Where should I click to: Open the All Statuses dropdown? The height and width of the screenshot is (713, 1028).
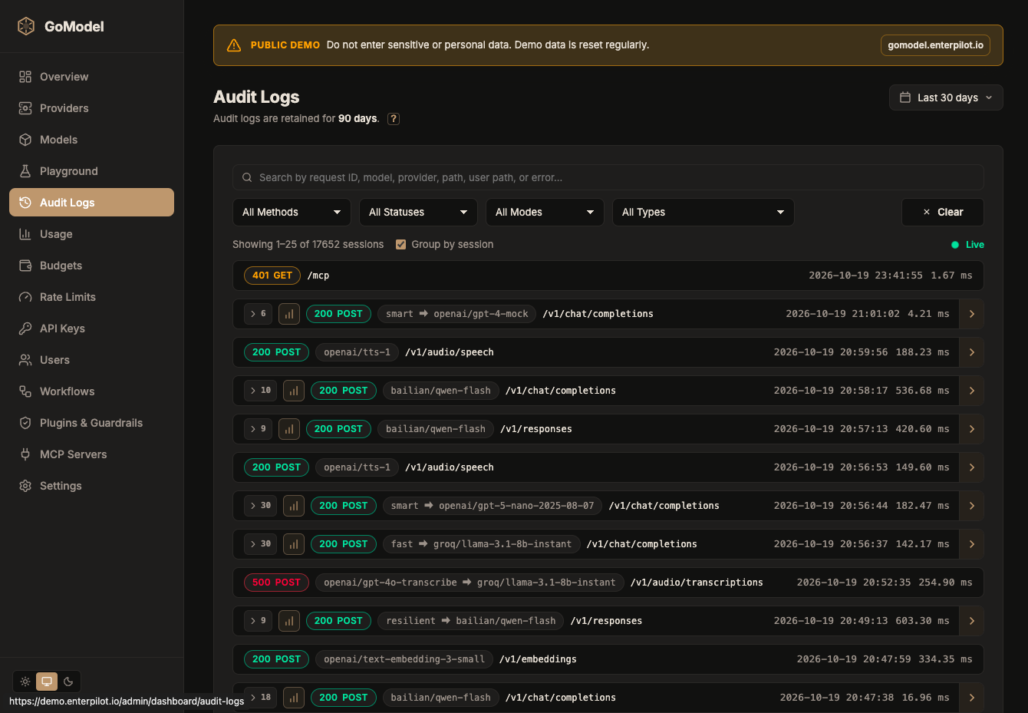click(x=418, y=213)
